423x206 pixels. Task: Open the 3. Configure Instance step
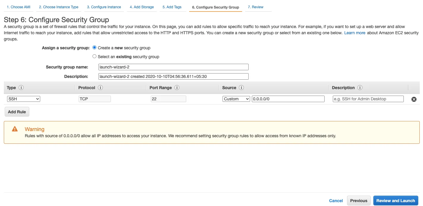104,7
